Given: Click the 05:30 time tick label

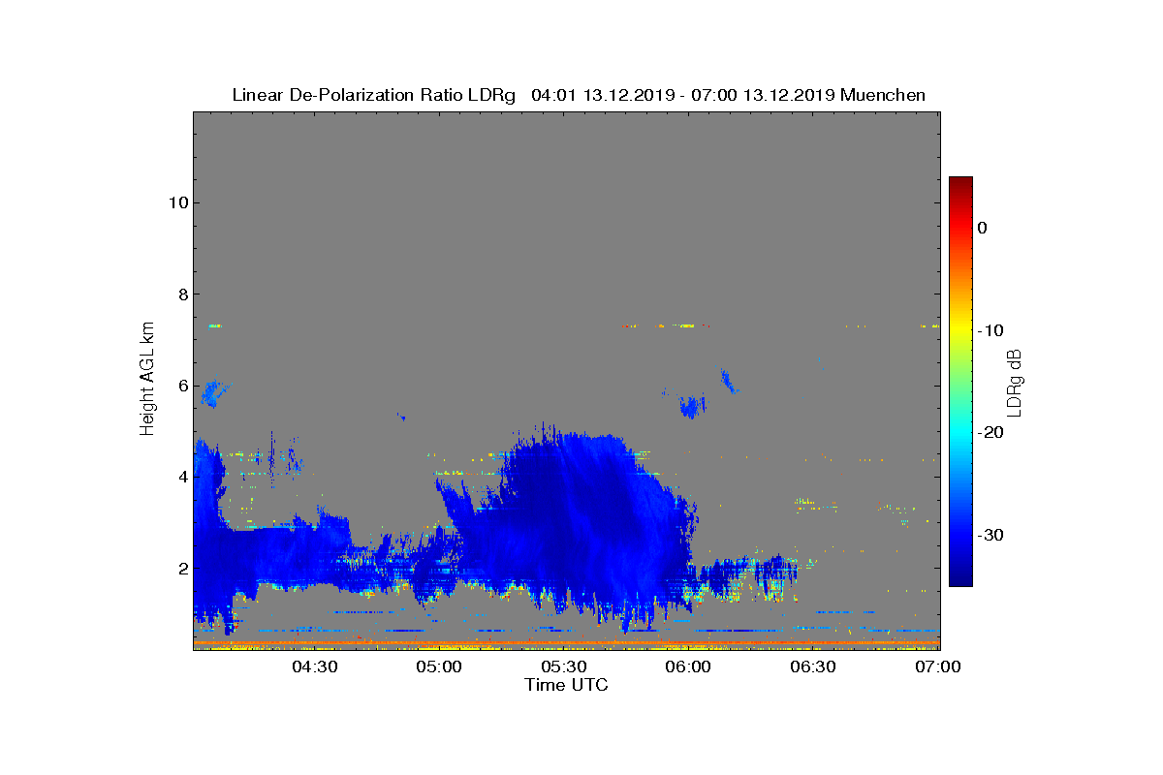Looking at the screenshot, I should click(564, 666).
